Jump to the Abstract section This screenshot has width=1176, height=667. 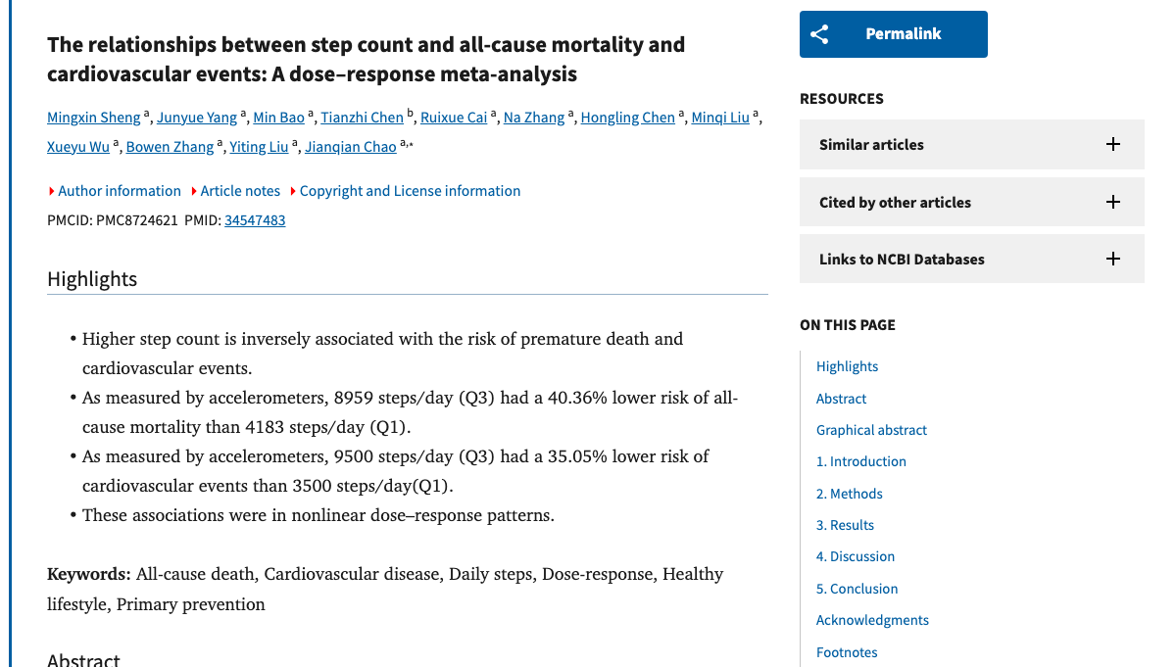pos(841,398)
